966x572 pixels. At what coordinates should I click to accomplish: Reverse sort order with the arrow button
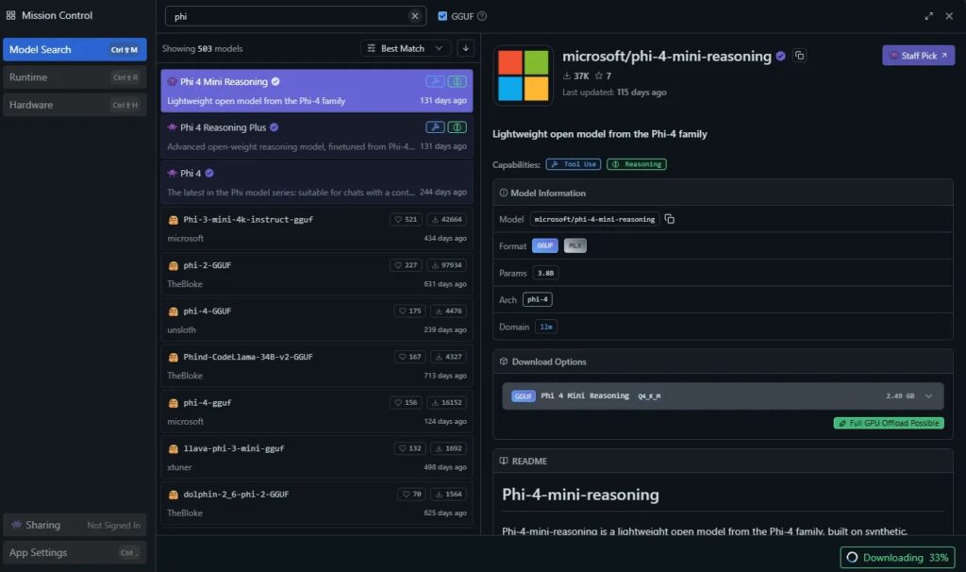pos(466,48)
